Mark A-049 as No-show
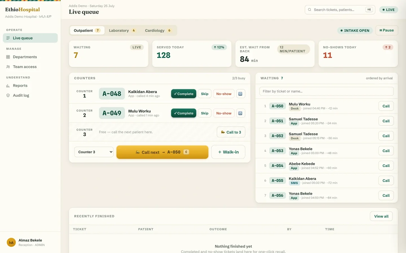The width and height of the screenshot is (406, 253). coord(224,113)
